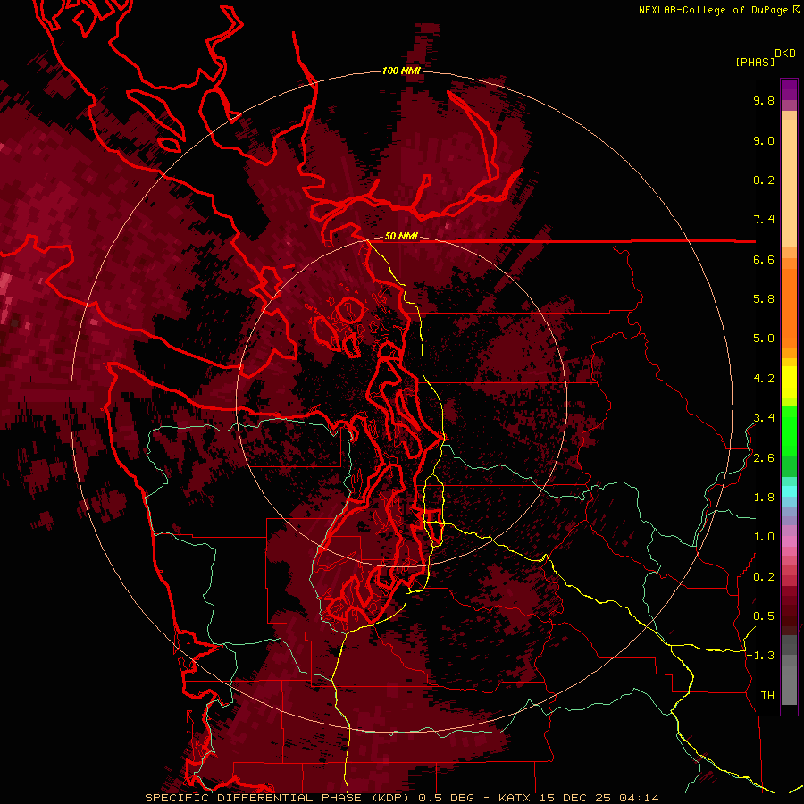Screen dimensions: 804x804
Task: Click the 1.8 legend value
Action: click(764, 498)
